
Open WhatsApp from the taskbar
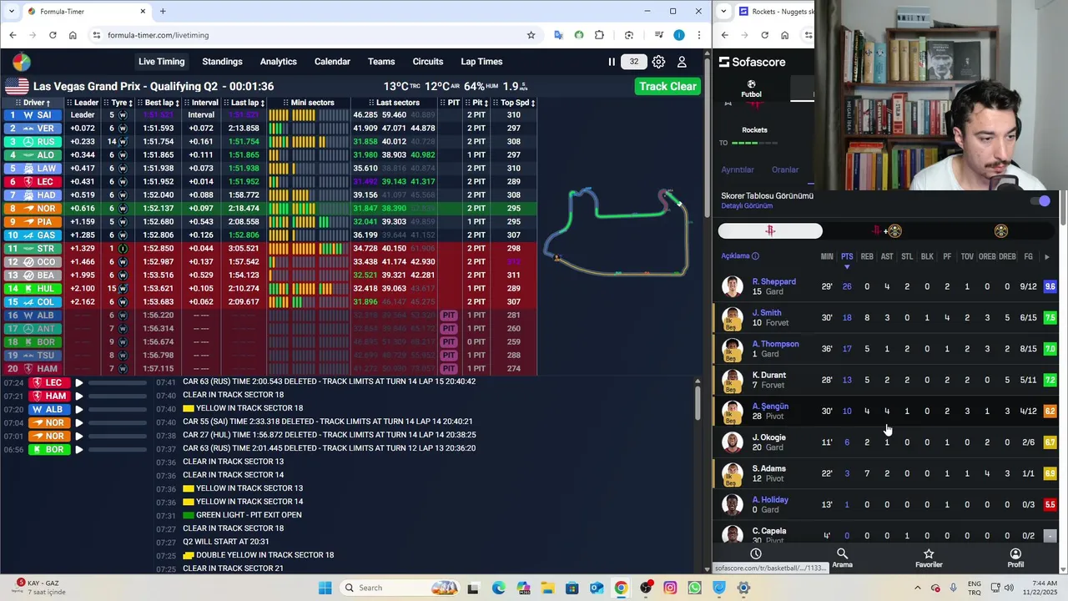(694, 588)
